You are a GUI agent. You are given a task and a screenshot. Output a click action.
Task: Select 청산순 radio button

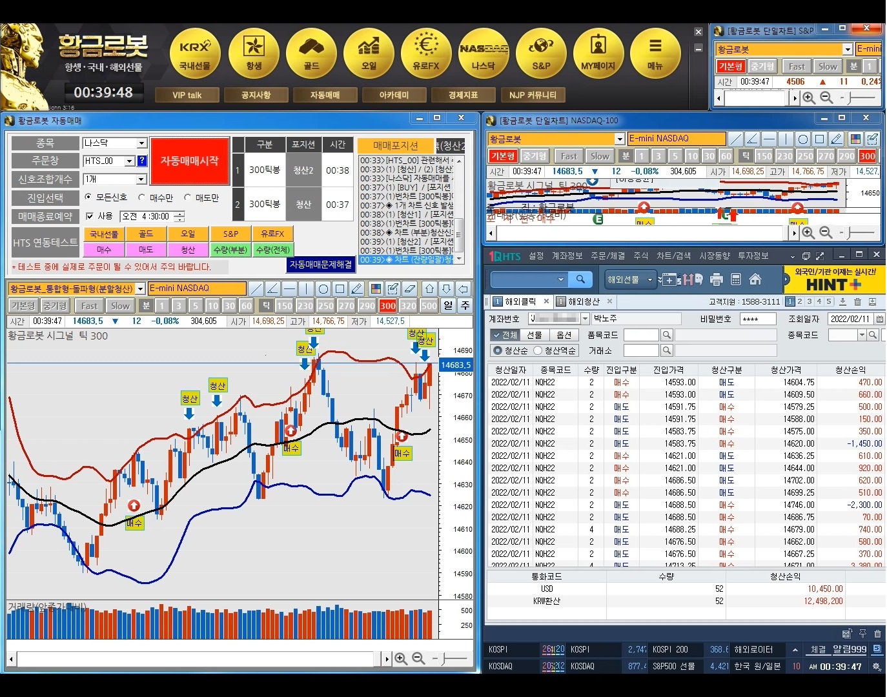coord(497,350)
